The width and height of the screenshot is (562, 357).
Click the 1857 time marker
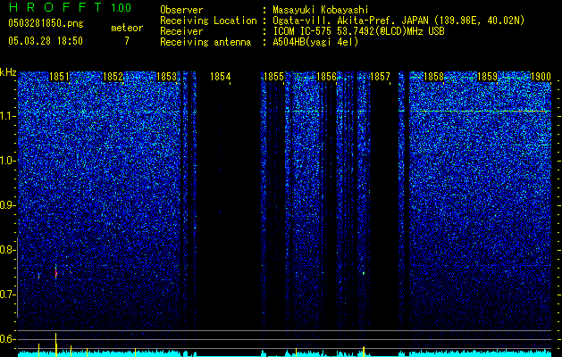pos(380,77)
